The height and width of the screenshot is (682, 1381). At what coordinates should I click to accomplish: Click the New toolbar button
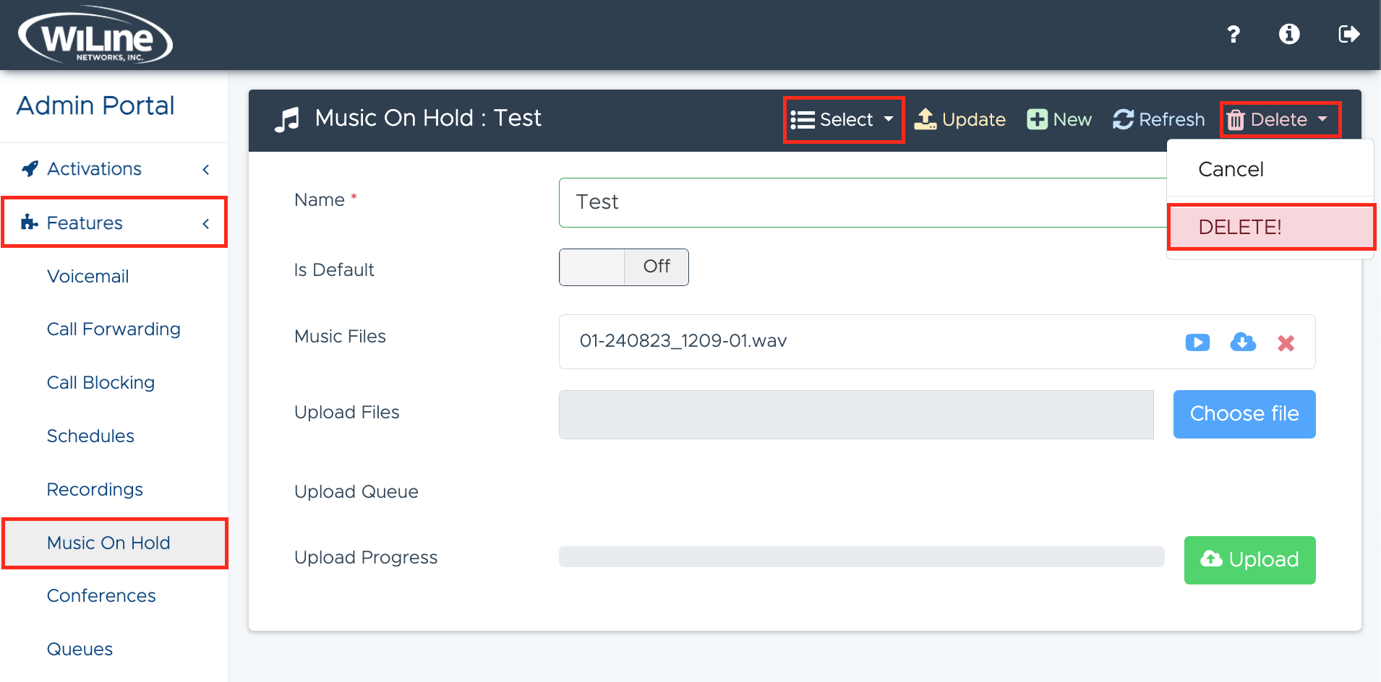coord(1059,119)
